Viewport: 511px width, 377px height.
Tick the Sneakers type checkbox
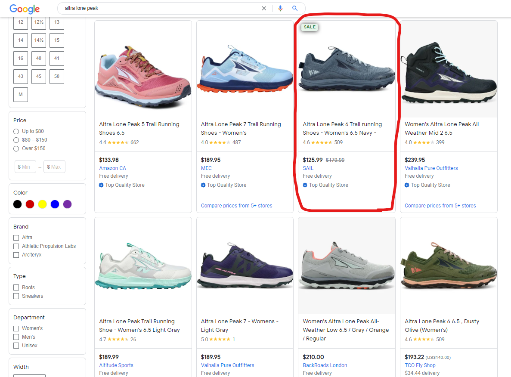point(16,296)
